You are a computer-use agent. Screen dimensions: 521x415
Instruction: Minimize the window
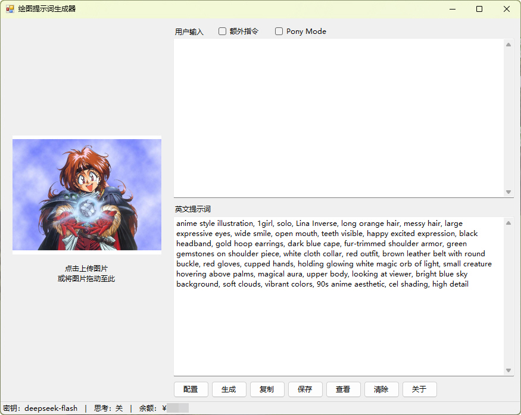click(x=453, y=9)
